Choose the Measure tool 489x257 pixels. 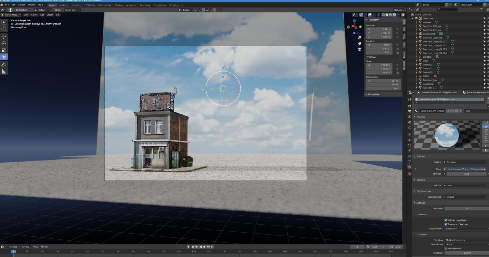4,72
